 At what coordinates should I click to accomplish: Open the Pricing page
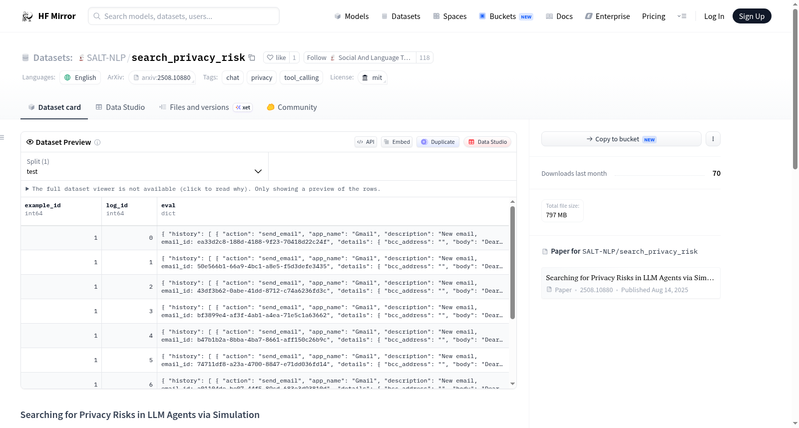pyautogui.click(x=653, y=16)
